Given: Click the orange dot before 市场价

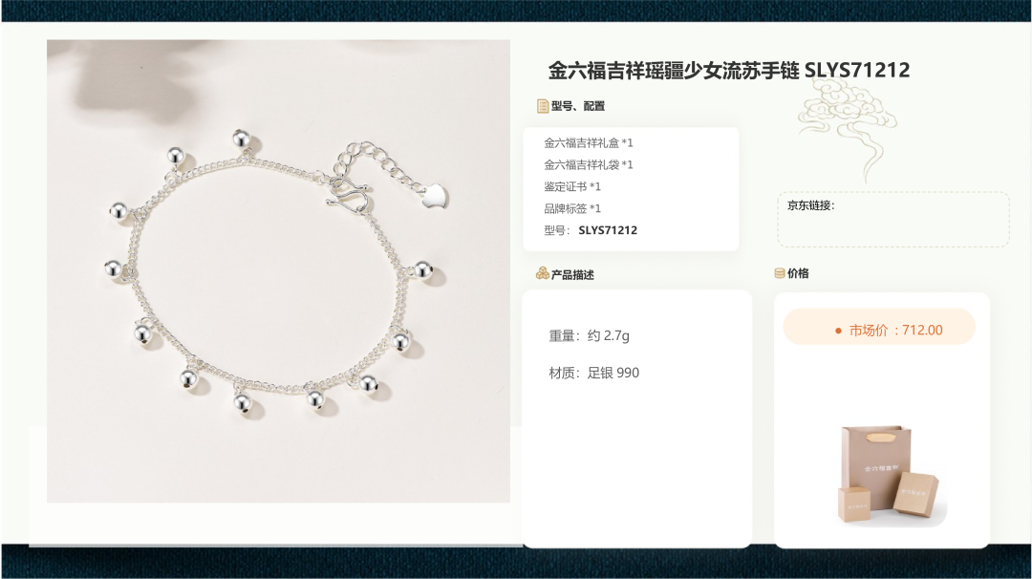Looking at the screenshot, I should (x=838, y=331).
